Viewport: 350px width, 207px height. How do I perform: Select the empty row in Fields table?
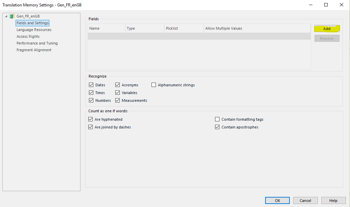point(199,36)
